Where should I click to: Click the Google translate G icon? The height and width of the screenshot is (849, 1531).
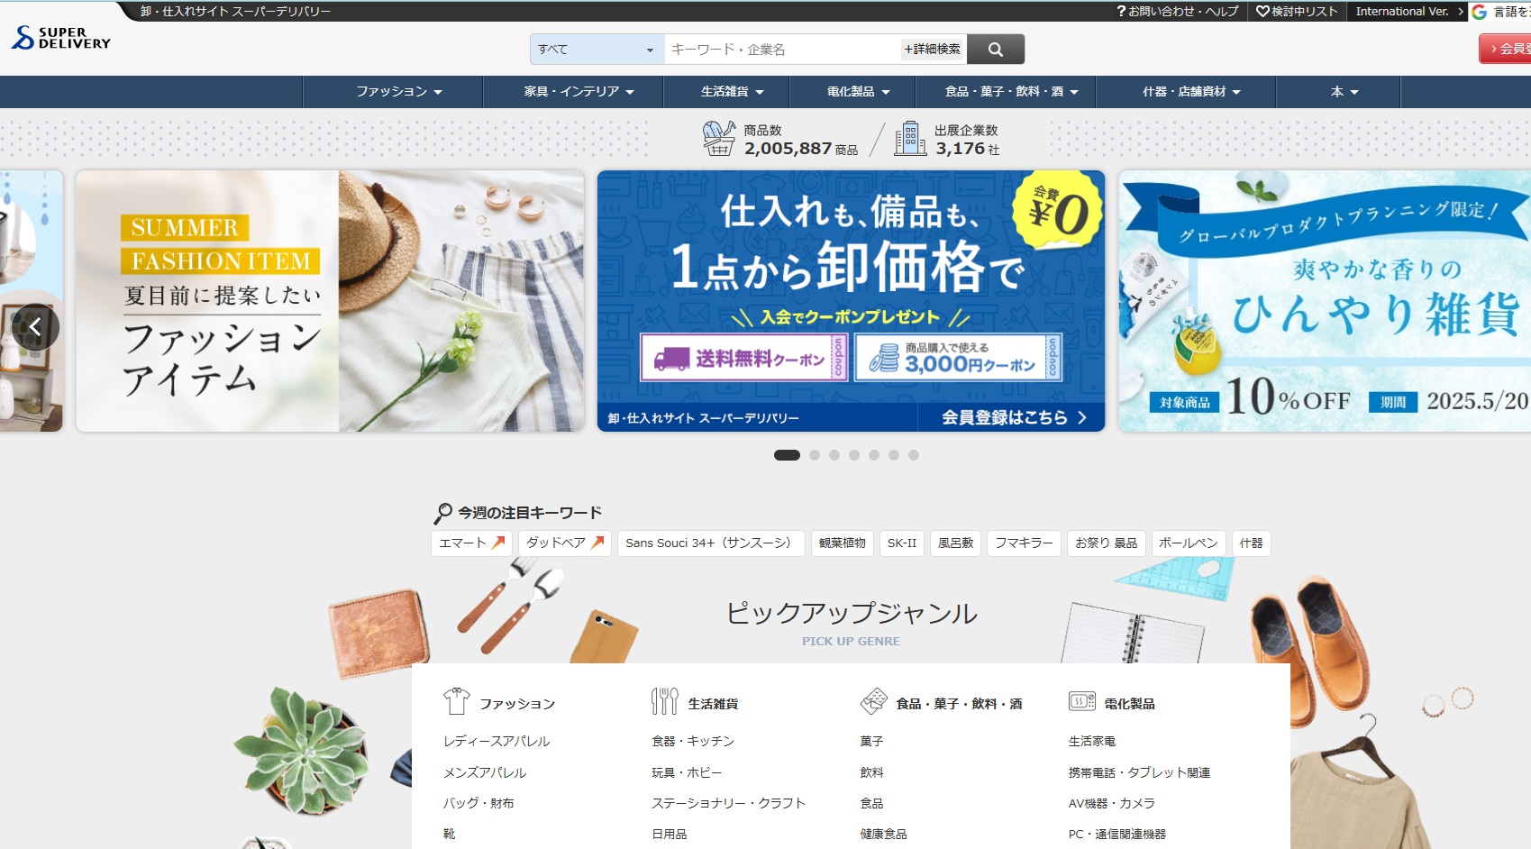[1481, 12]
